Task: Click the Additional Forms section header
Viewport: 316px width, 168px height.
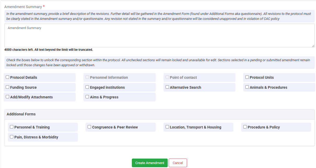Action: click(x=21, y=114)
